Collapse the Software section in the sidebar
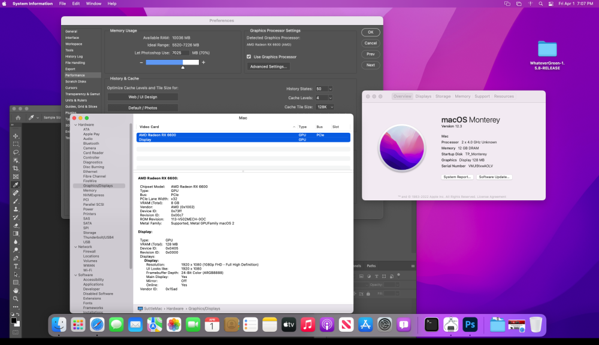The width and height of the screenshot is (599, 345). 75,275
